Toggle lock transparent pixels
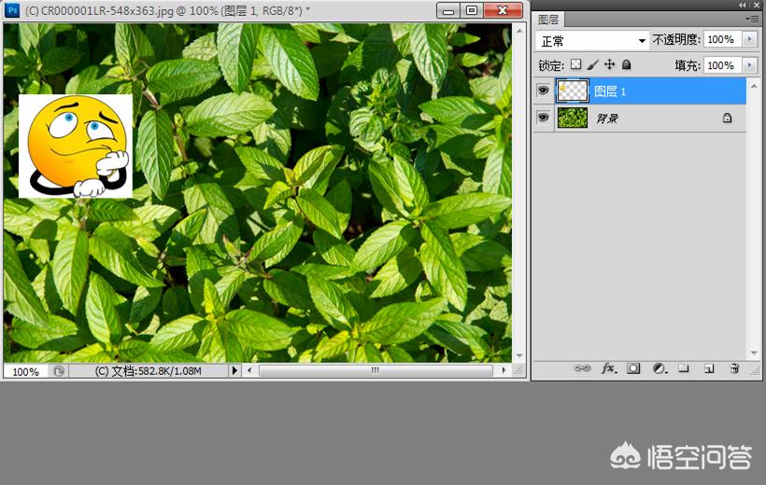Viewport: 766px width, 485px height. point(575,64)
